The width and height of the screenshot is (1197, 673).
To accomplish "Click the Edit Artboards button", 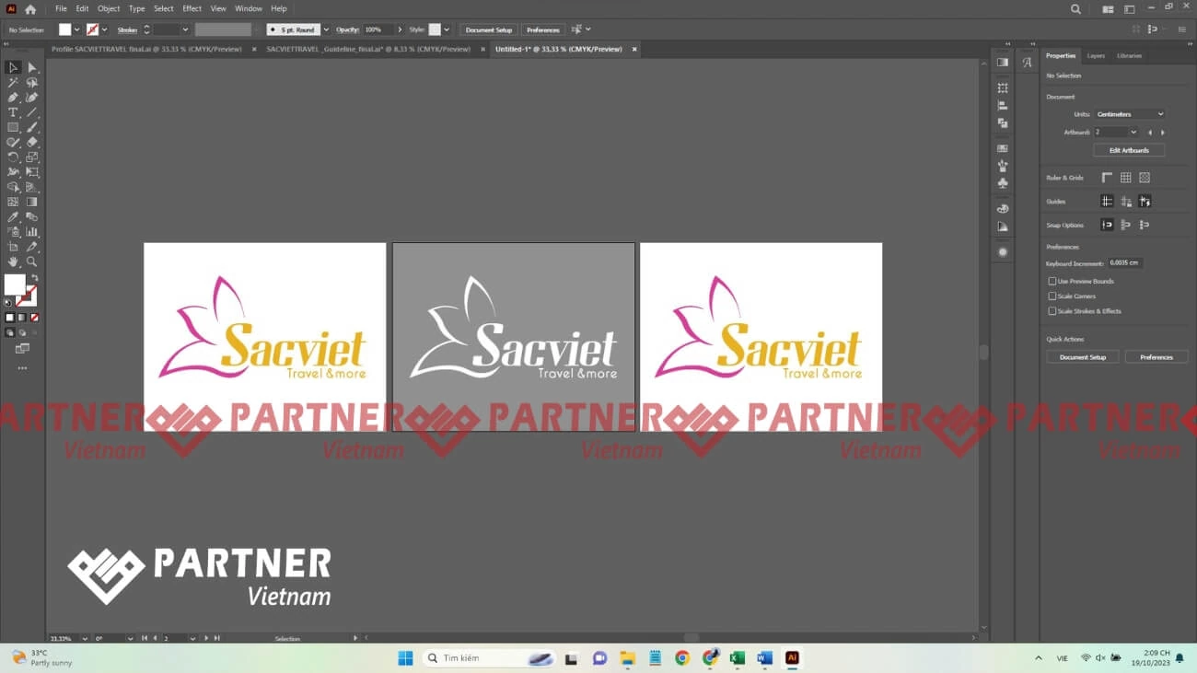I will (1129, 150).
